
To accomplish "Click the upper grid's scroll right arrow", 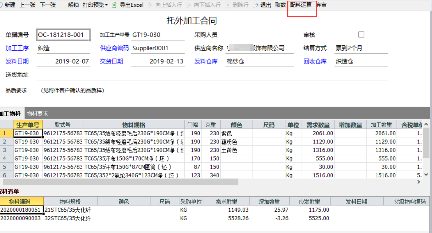I will click(x=419, y=182).
